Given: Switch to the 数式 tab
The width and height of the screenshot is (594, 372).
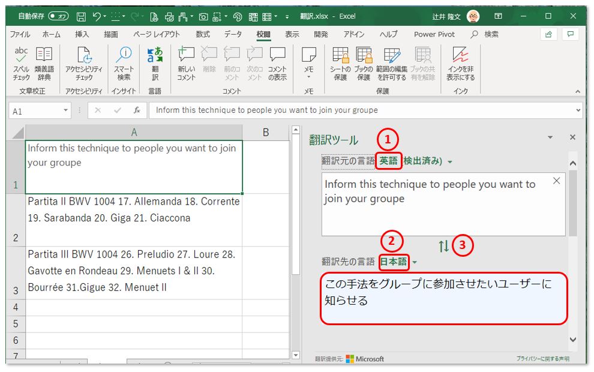Looking at the screenshot, I should (x=203, y=34).
